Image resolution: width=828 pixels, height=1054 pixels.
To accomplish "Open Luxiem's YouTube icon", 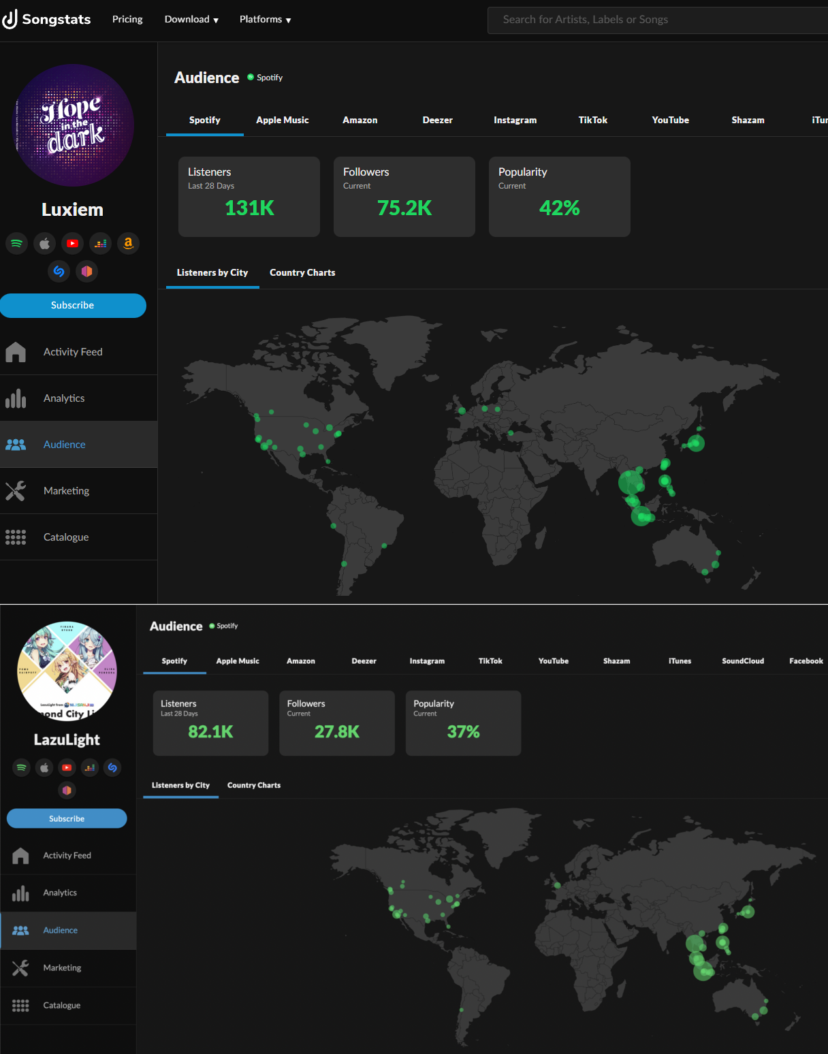I will tap(72, 243).
